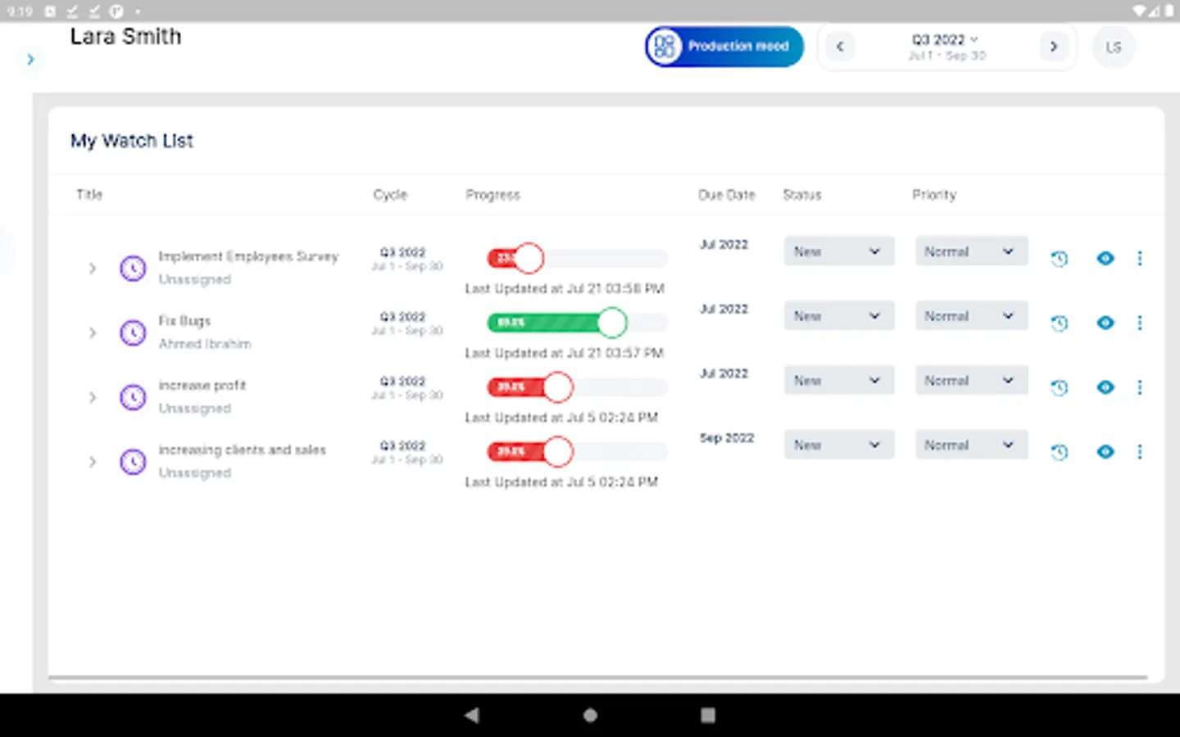This screenshot has height=737, width=1180.
Task: Click clock icon beside increase profit
Action: pyautogui.click(x=133, y=397)
